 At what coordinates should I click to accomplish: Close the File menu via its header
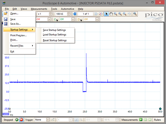pos(7,9)
